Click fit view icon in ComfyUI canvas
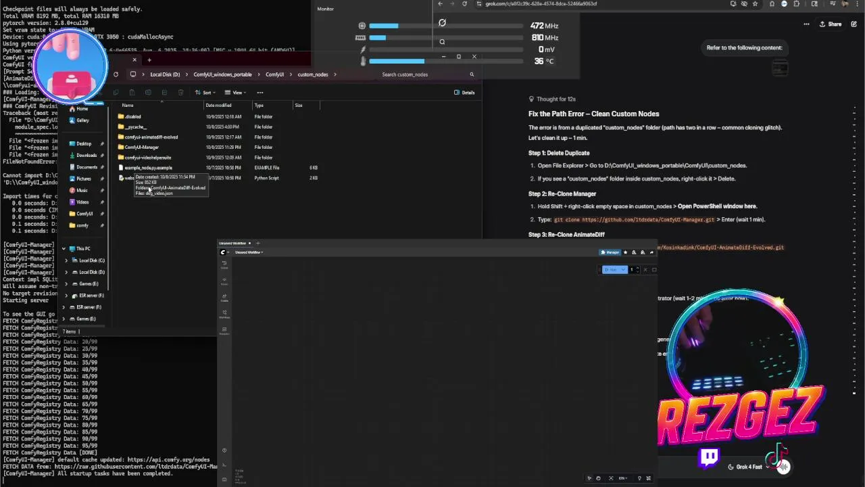The width and height of the screenshot is (865, 487). coord(611,478)
